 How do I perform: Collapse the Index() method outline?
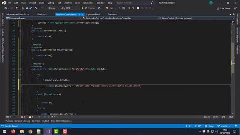point(20,31)
